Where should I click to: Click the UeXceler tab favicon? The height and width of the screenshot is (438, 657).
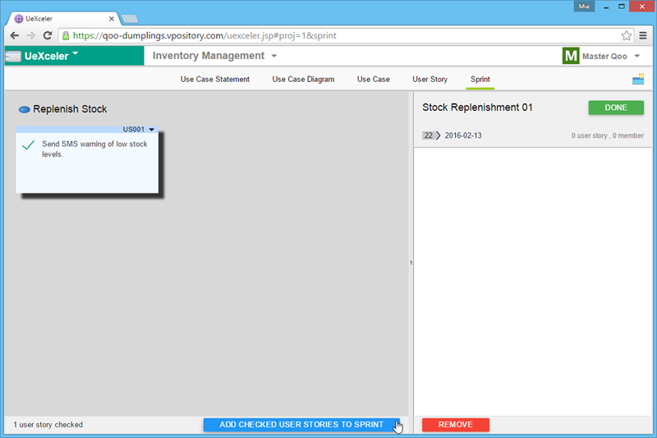(19, 19)
